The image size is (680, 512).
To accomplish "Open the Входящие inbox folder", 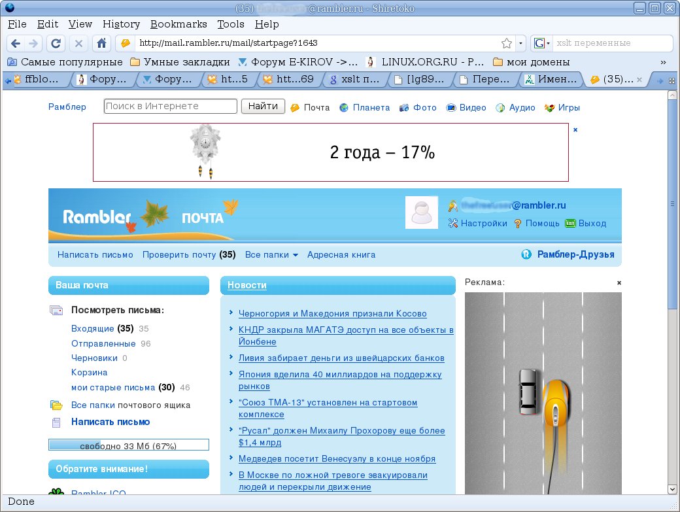I will click(x=92, y=328).
